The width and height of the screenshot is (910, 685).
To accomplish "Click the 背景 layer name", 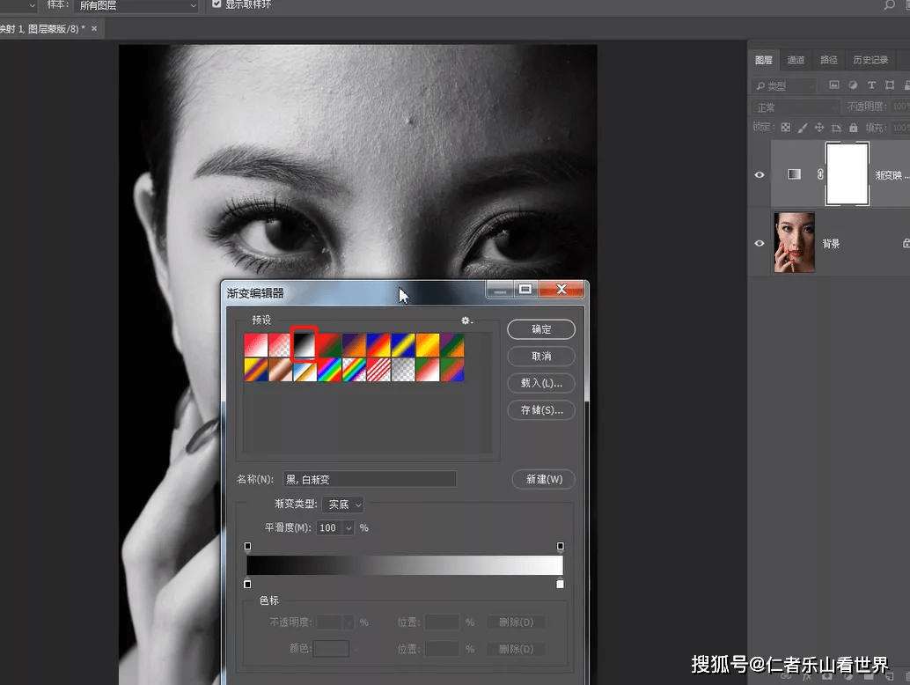I will (x=831, y=244).
